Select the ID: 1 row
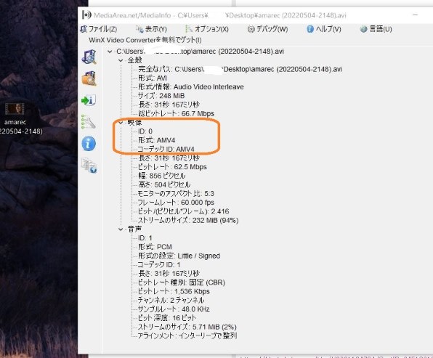This screenshot has width=433, height=358. pos(145,238)
